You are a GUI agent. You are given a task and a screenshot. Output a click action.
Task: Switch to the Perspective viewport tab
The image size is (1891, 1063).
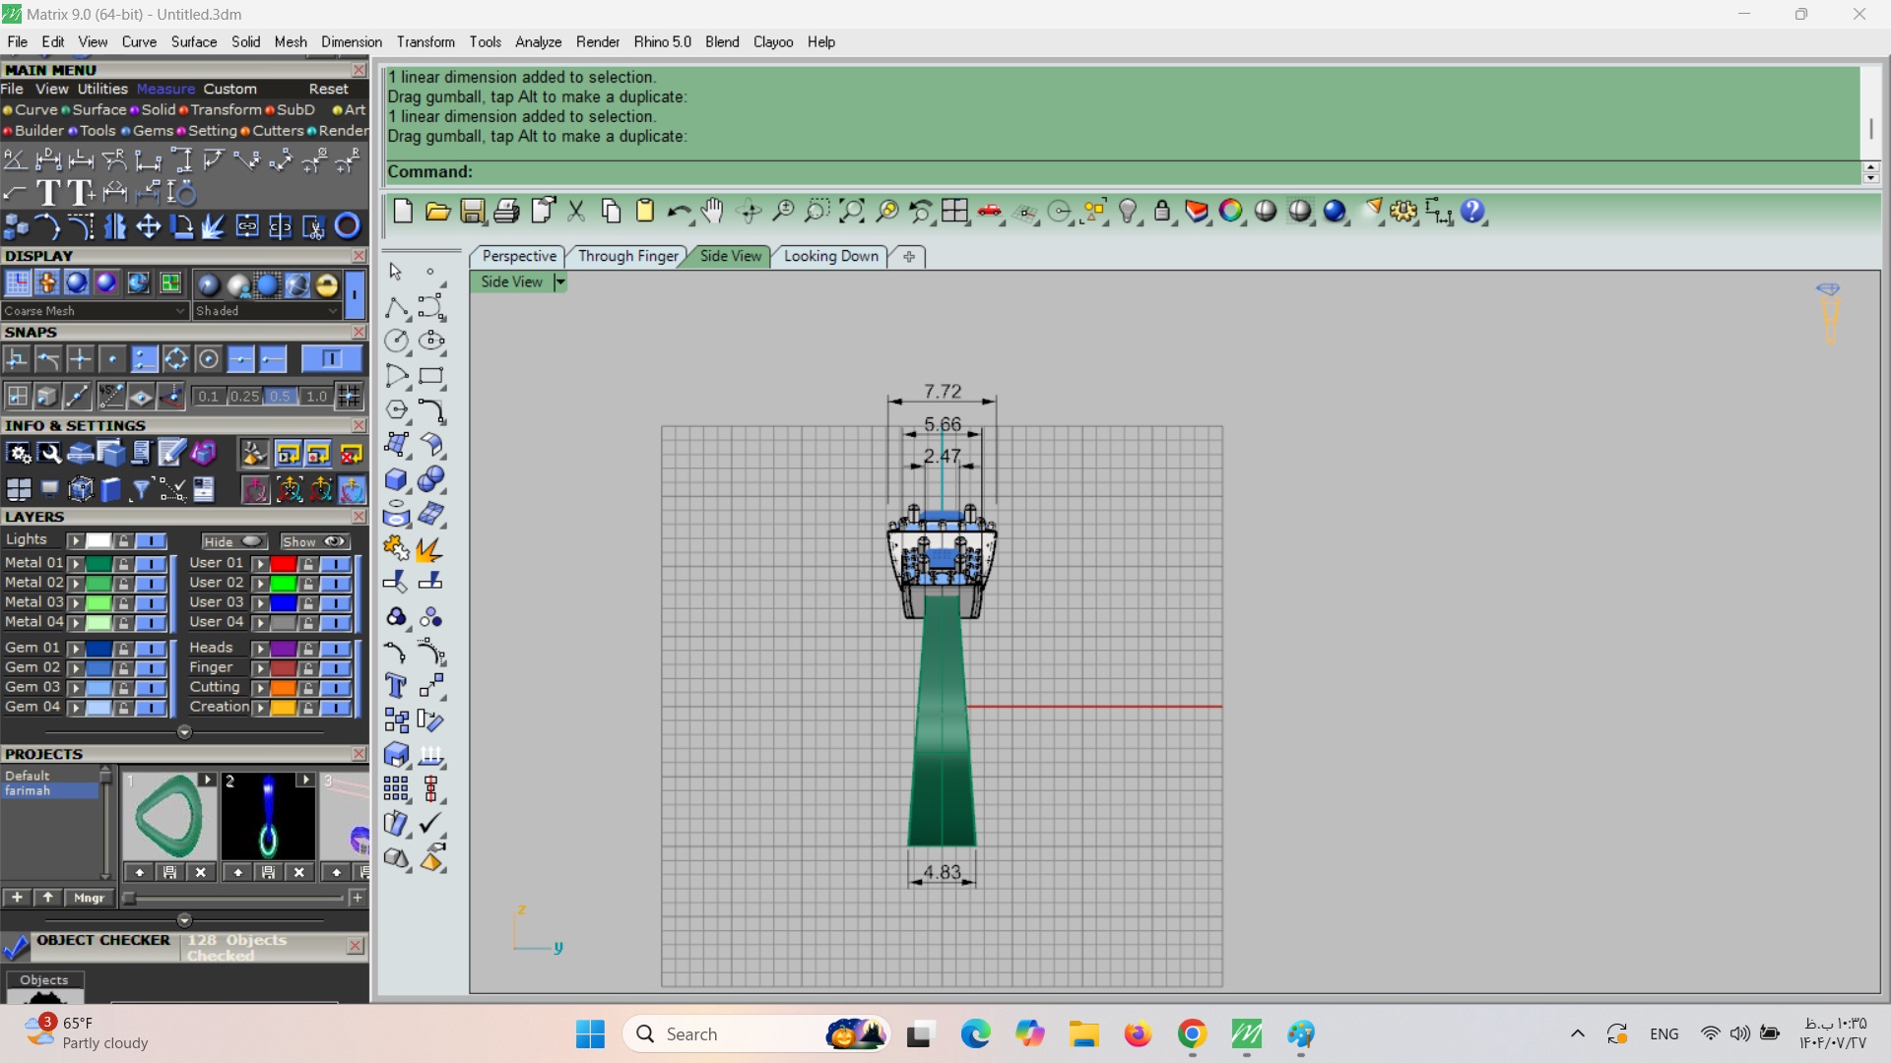pos(519,256)
